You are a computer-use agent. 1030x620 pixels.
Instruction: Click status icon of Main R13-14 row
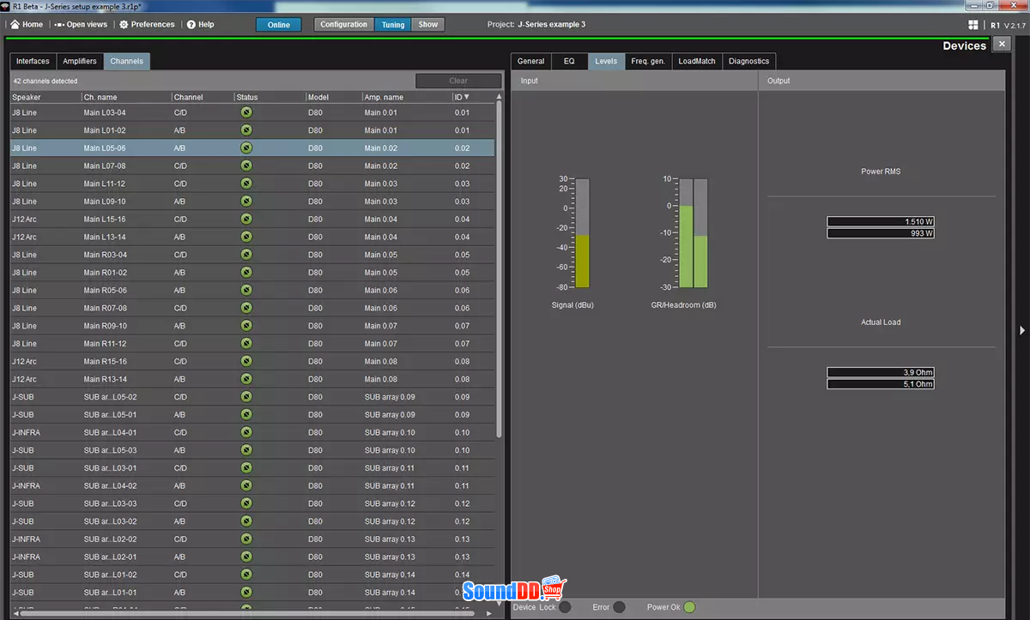pos(246,379)
